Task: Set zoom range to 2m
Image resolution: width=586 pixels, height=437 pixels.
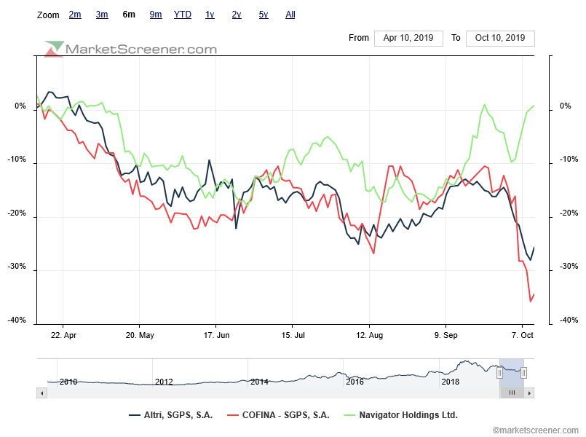Action: pos(75,15)
